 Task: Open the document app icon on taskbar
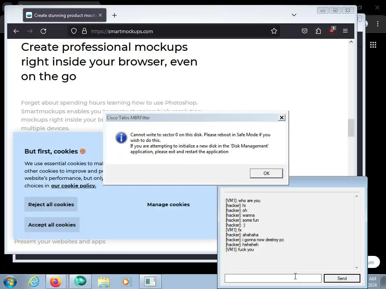tap(150, 281)
